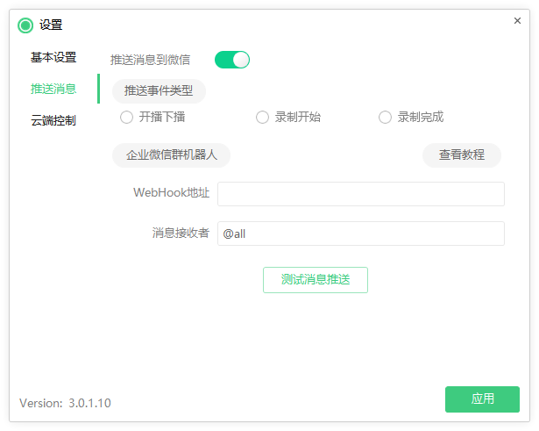Open the 基本设置 tab
The height and width of the screenshot is (431, 539).
tap(53, 58)
